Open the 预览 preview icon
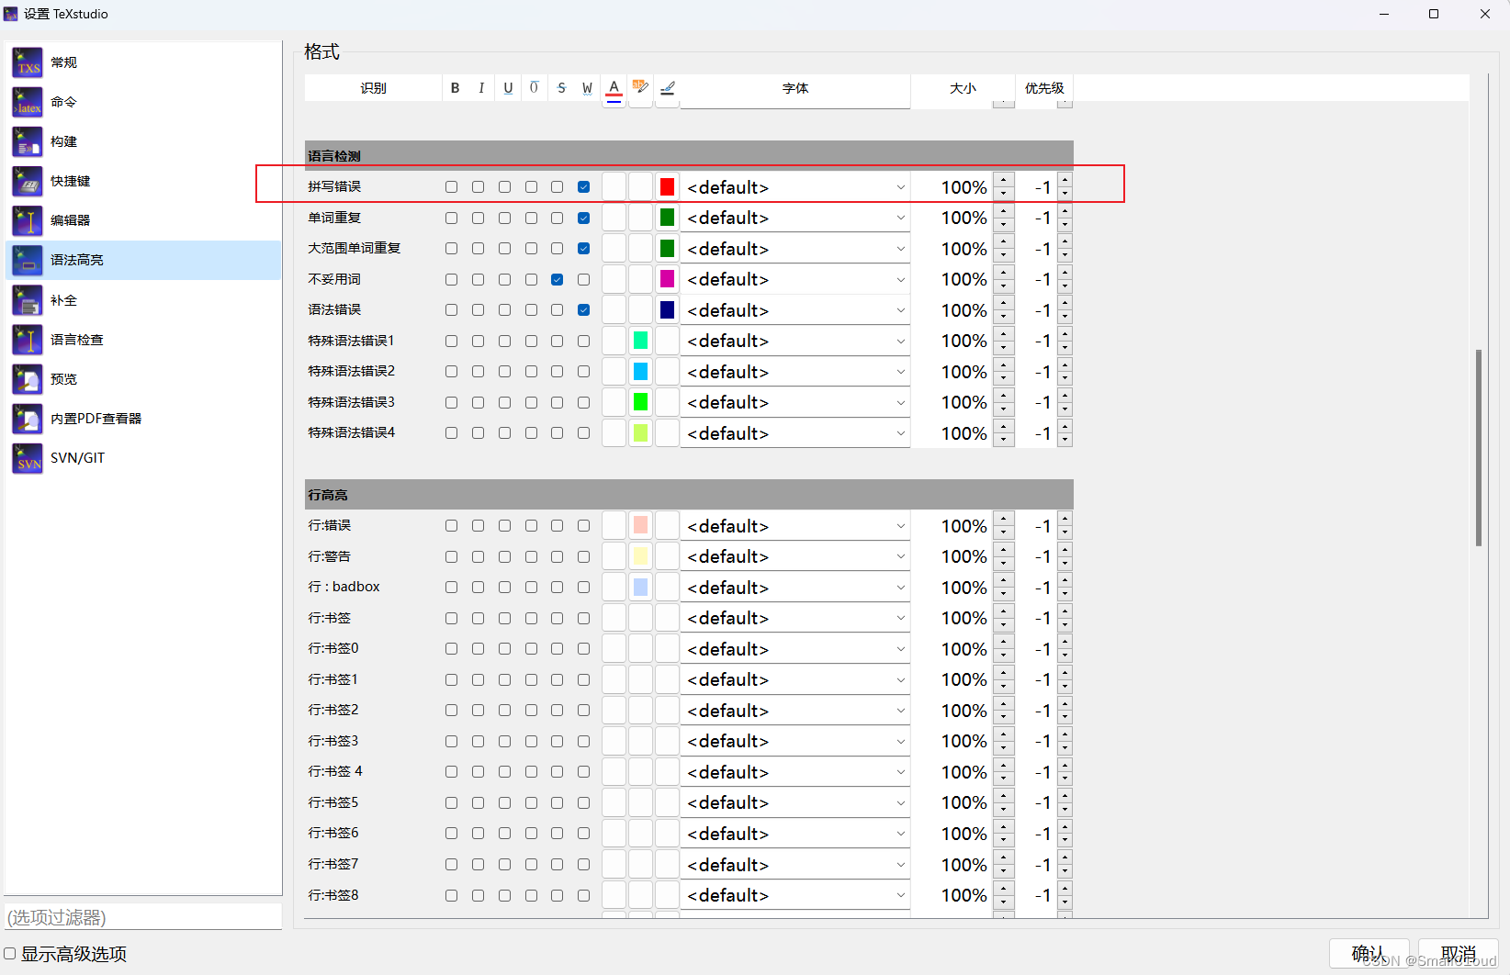The image size is (1510, 975). tap(28, 379)
